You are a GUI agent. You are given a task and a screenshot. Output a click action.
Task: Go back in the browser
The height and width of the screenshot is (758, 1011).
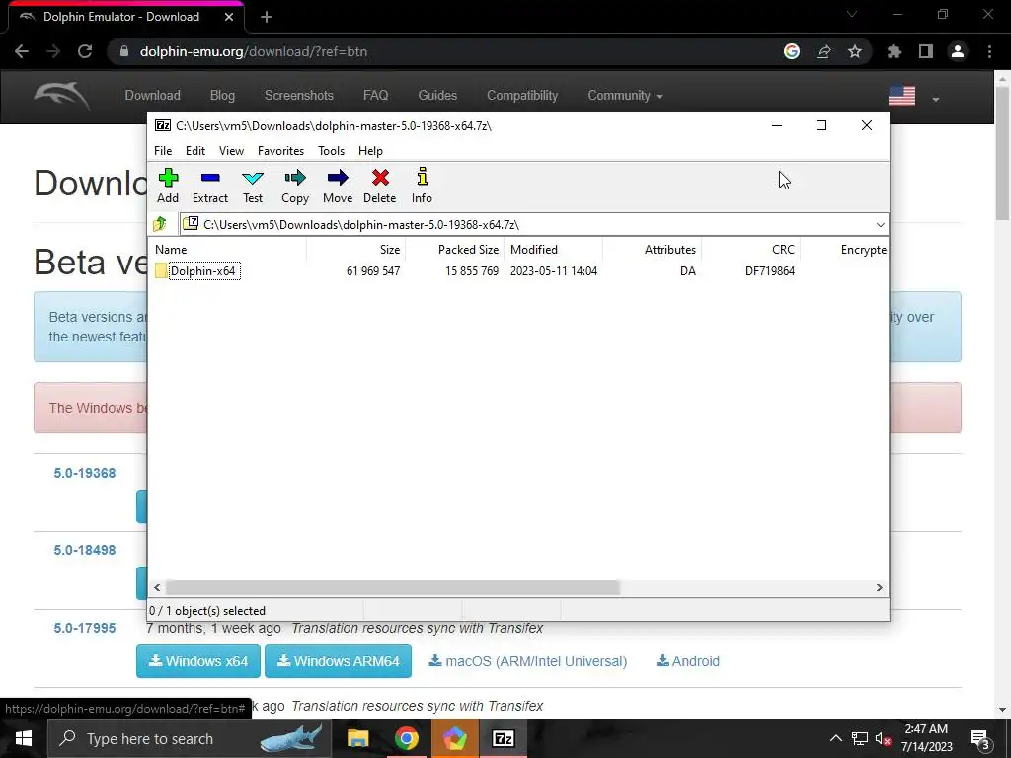click(x=22, y=51)
